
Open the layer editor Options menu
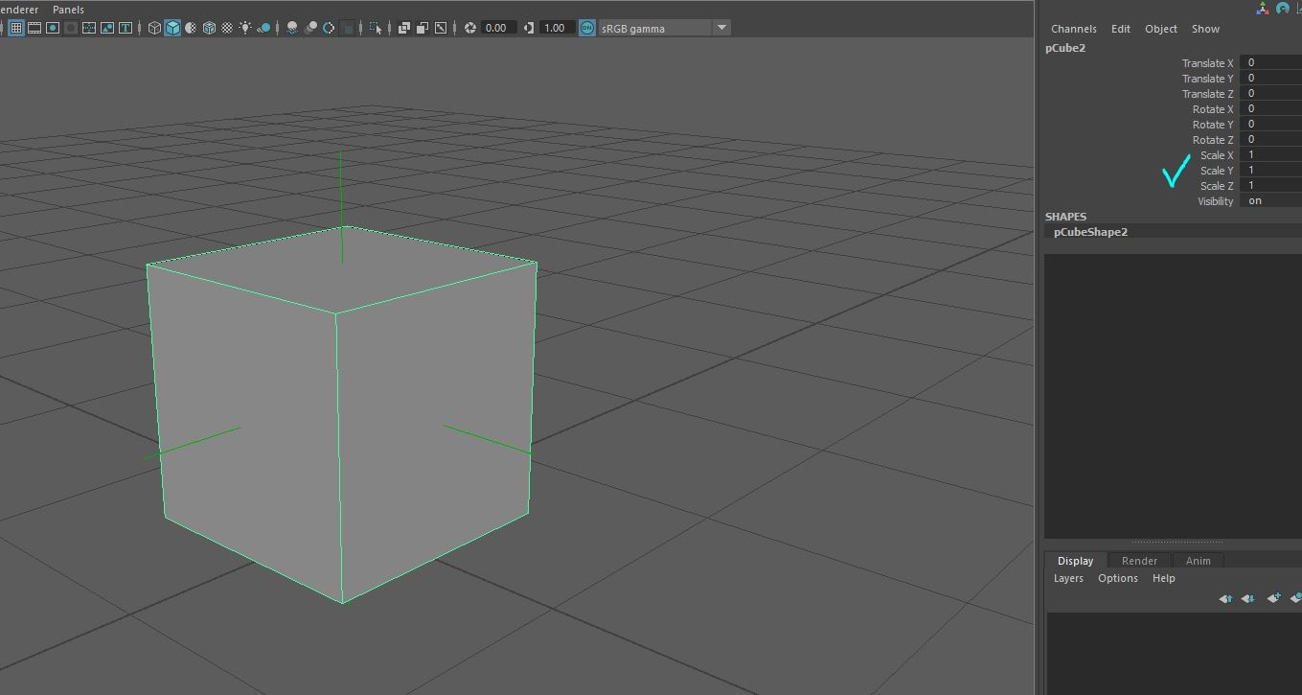(1118, 578)
